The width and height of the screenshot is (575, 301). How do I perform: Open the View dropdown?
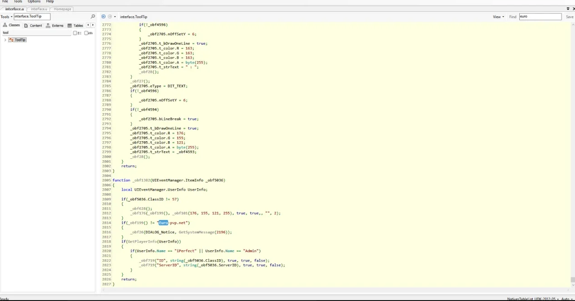tap(498, 17)
